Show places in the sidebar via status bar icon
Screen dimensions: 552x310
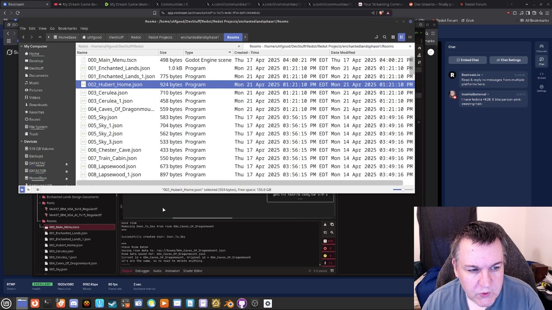coord(22,189)
